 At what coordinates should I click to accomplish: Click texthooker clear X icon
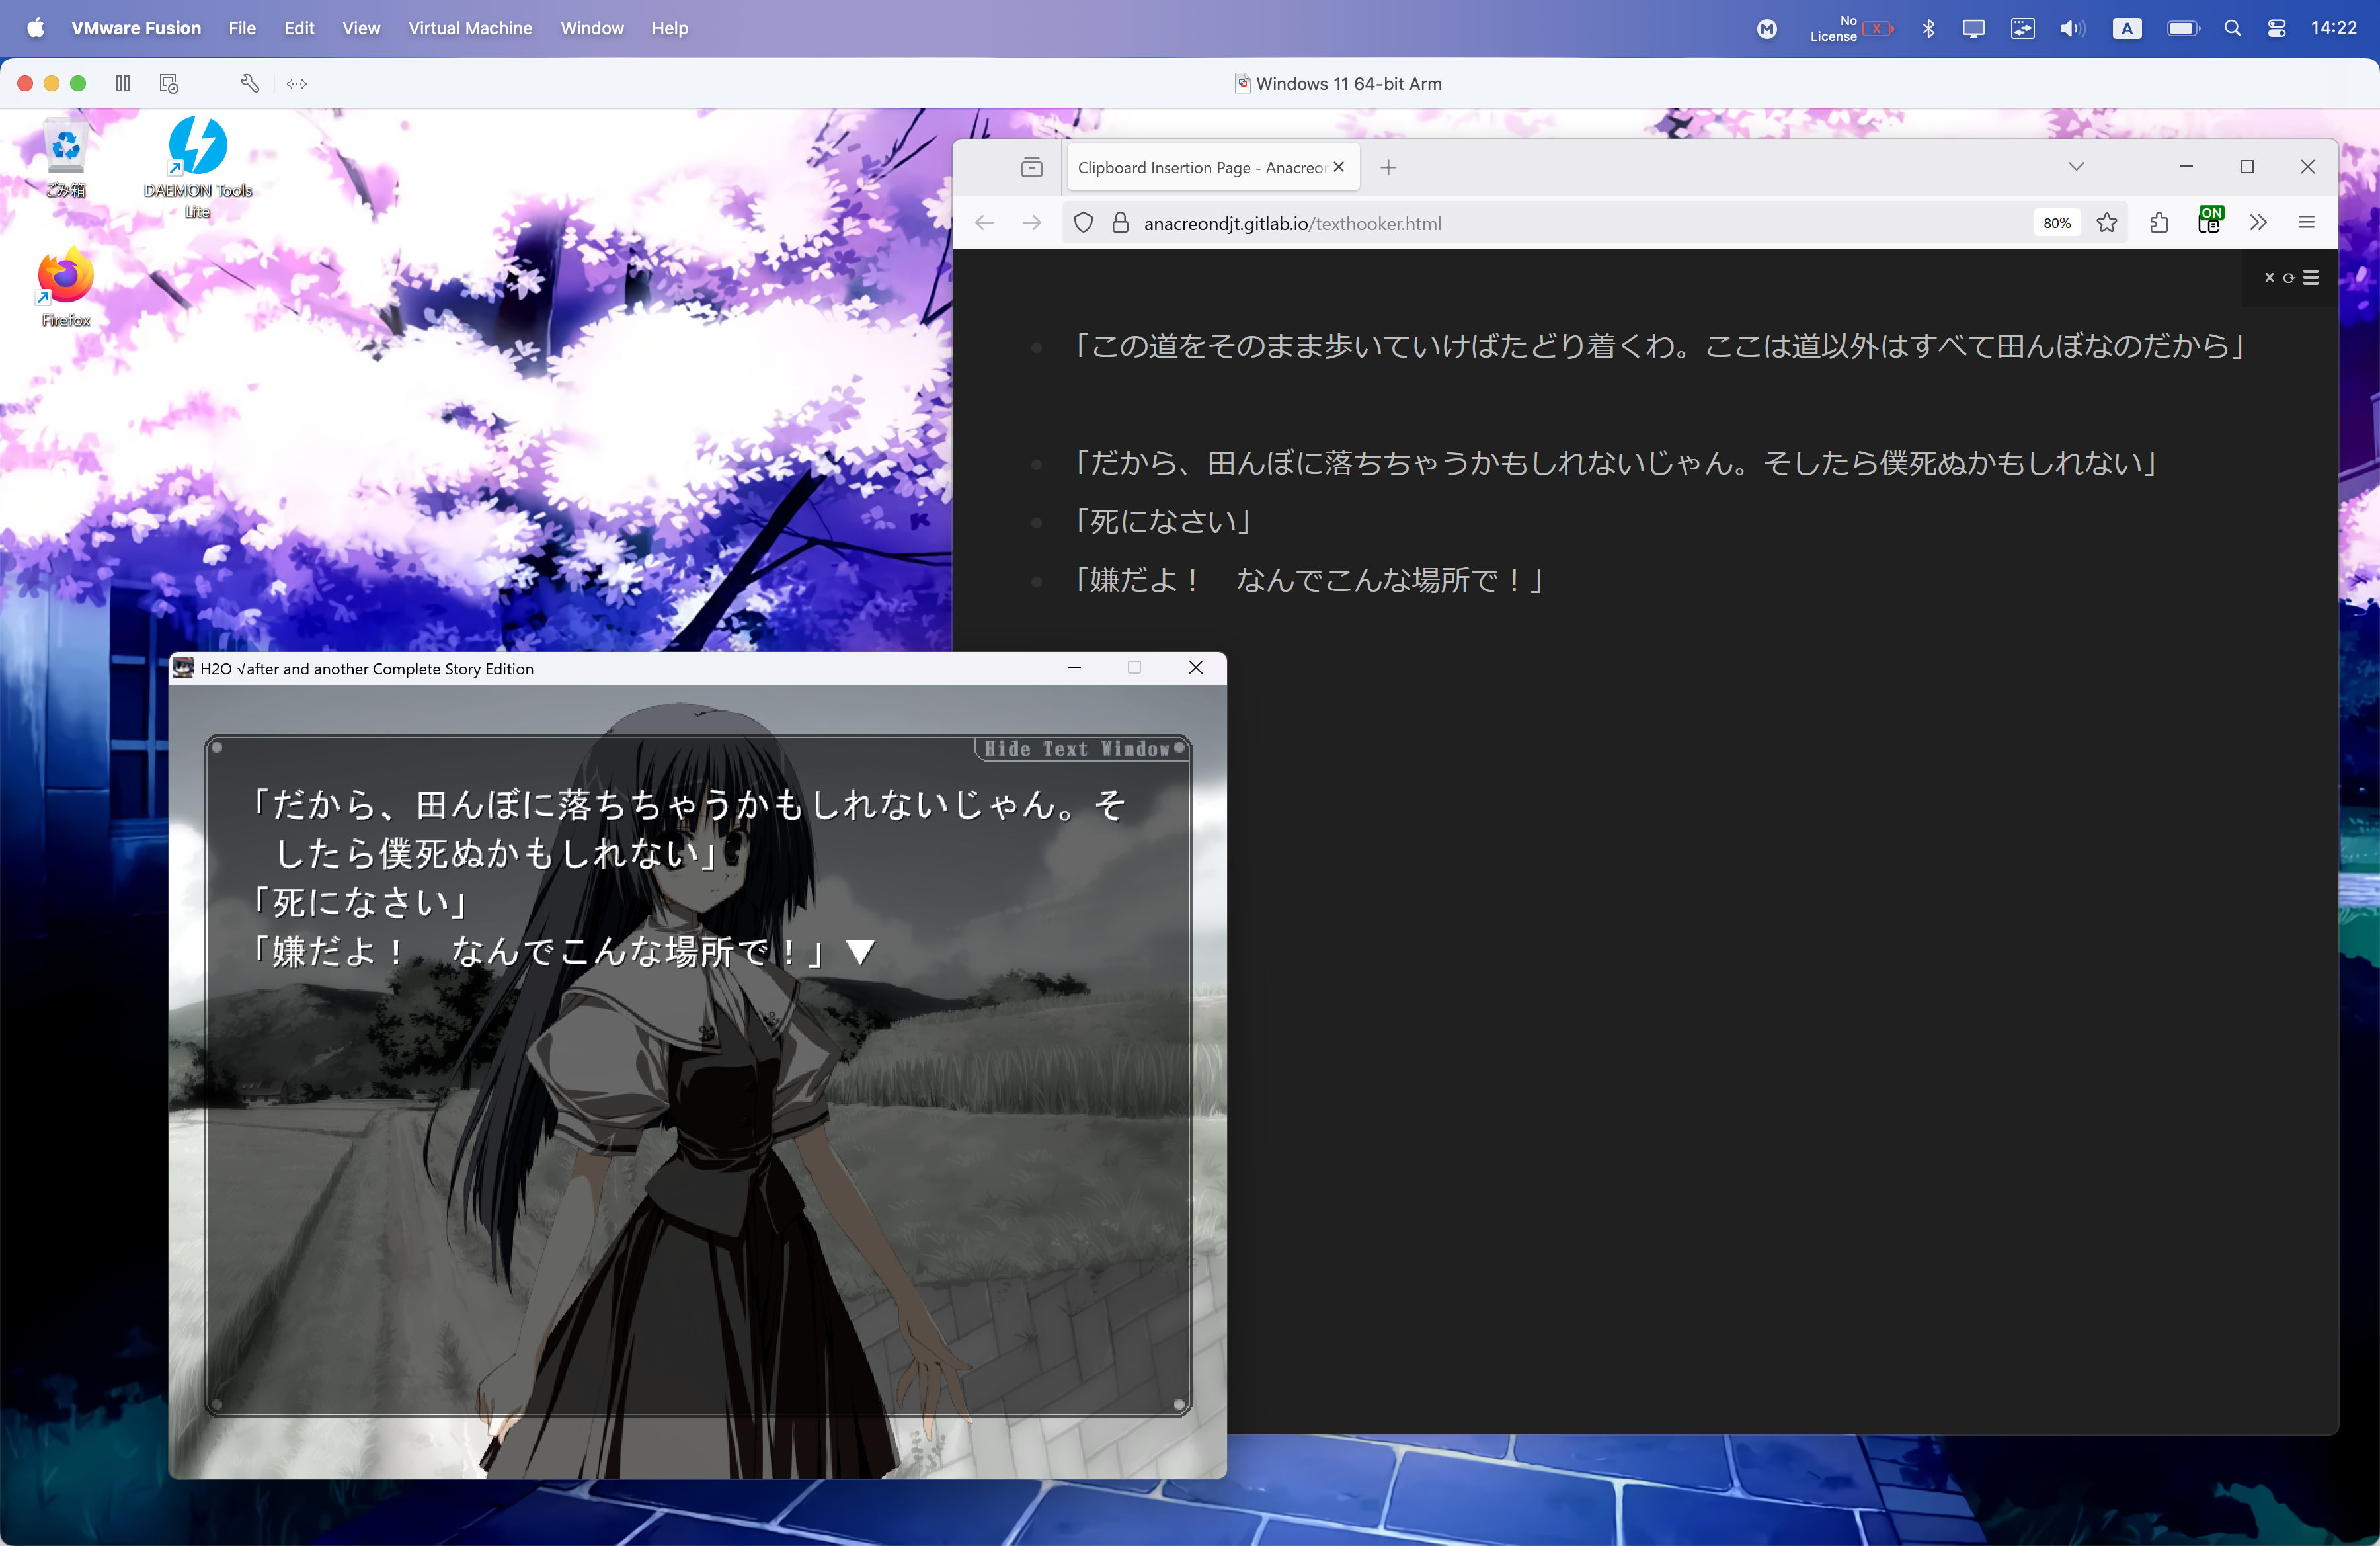pyautogui.click(x=2269, y=277)
